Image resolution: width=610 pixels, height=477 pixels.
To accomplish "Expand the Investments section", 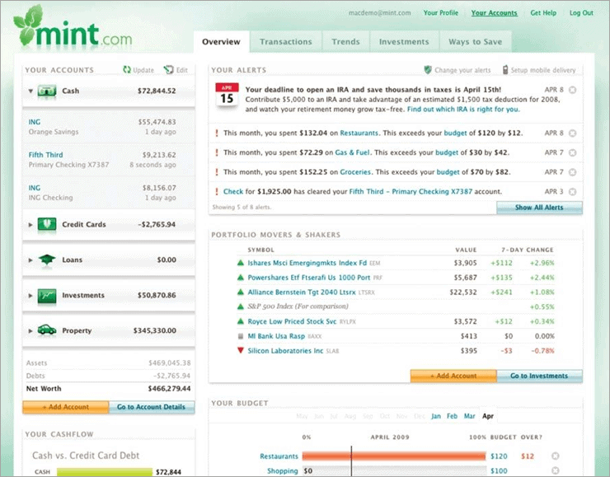I will pyautogui.click(x=30, y=296).
